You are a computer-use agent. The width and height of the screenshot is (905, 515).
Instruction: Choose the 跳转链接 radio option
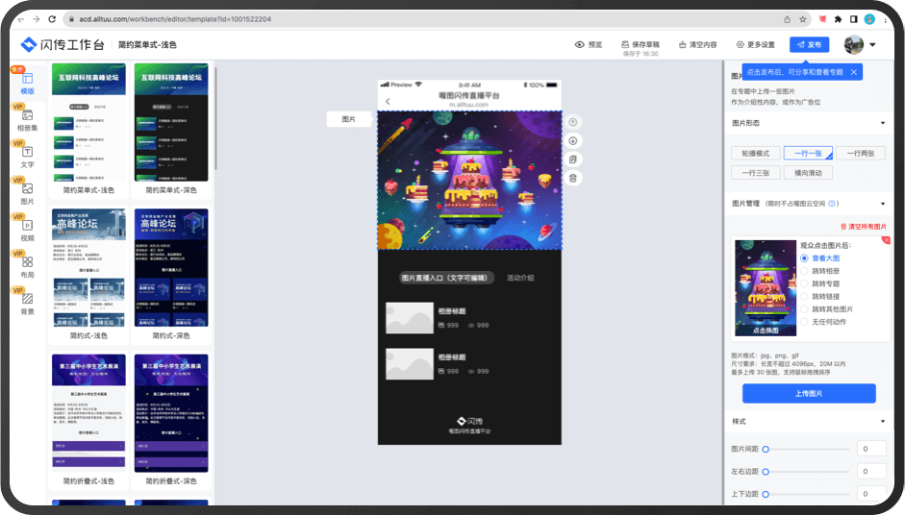click(805, 296)
